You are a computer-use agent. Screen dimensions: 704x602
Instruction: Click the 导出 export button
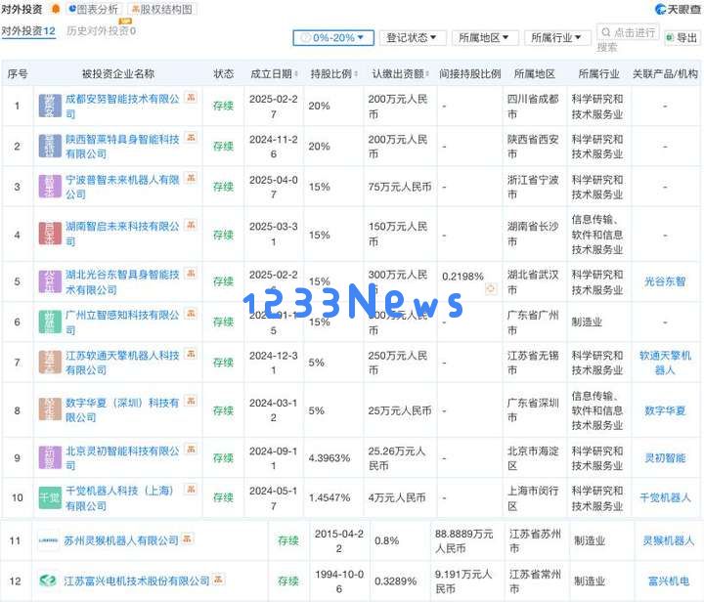[x=682, y=38]
